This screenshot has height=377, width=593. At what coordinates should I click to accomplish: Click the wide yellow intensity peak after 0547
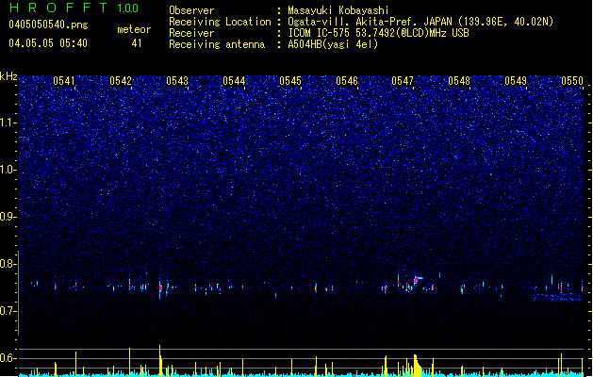click(417, 366)
